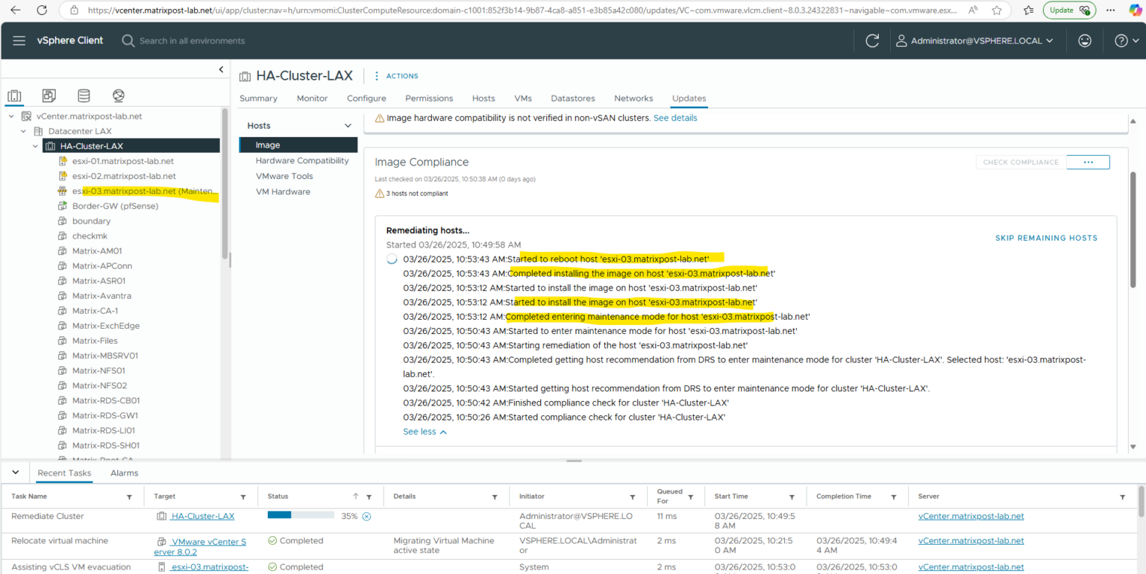
Task: Open the Networking inventory view icon
Action: click(118, 95)
